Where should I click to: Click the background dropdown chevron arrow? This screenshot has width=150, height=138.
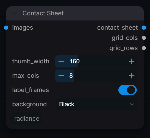[132, 104]
